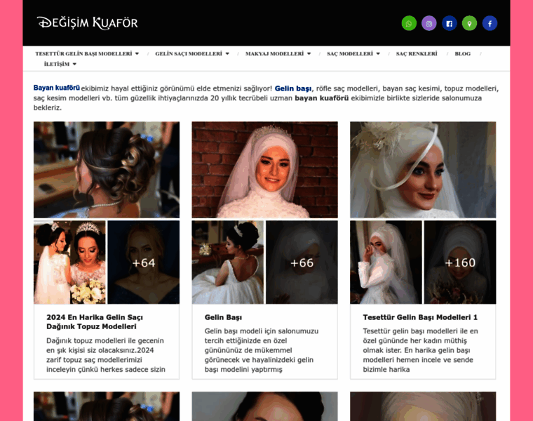Expand Makyaj Modelleri dropdown arrow
Viewport: 533px width, 421px height.
[309, 54]
